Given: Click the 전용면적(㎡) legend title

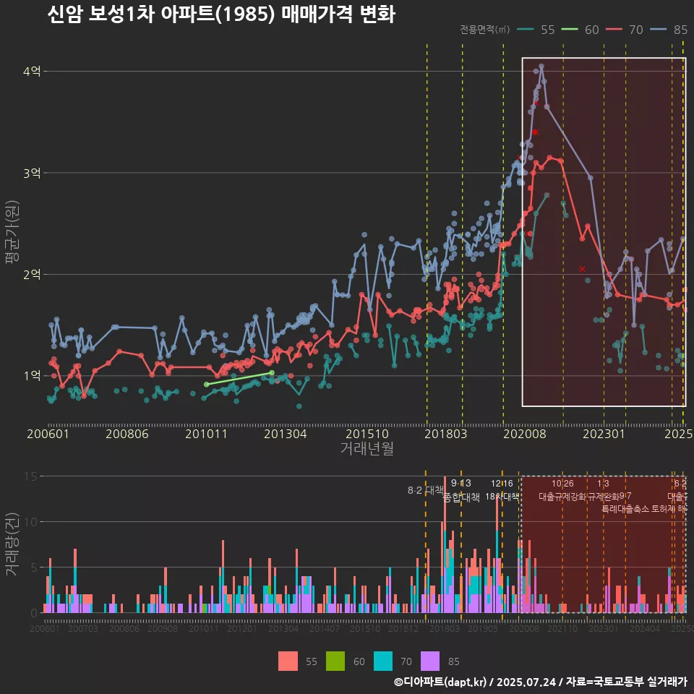Looking at the screenshot, I should point(484,30).
